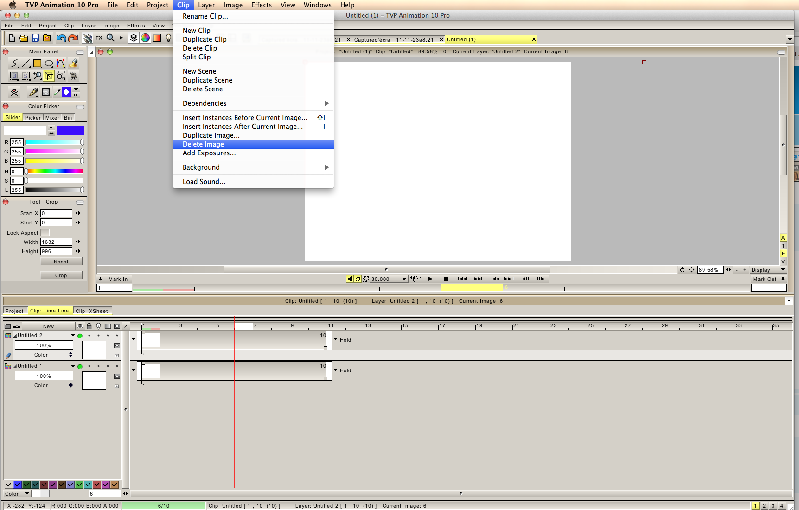The height and width of the screenshot is (510, 799).
Task: Select the bezier spline tool
Action: pos(61,64)
